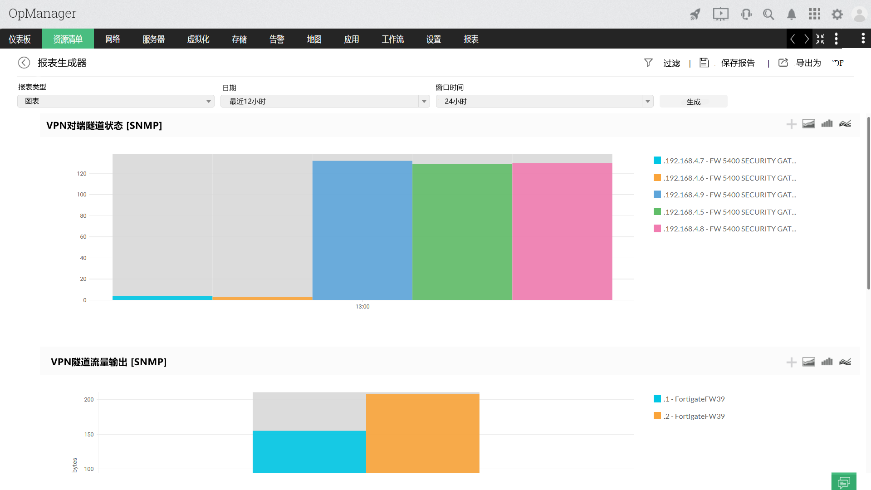Click the search magnifier icon
Image resolution: width=871 pixels, height=490 pixels.
(768, 14)
